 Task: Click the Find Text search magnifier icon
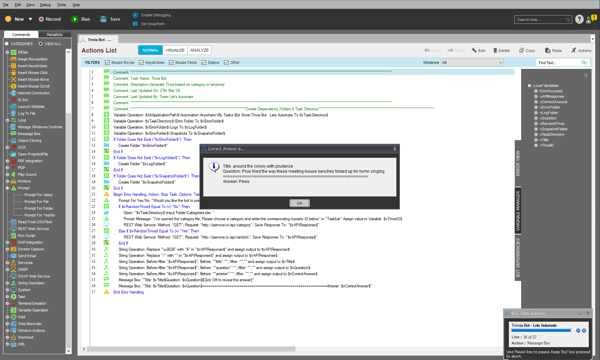point(584,63)
